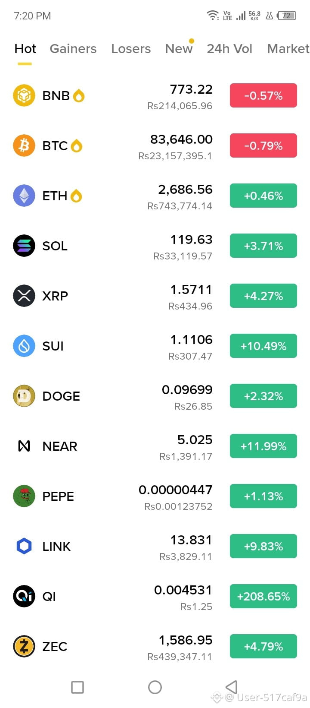The width and height of the screenshot is (310, 708).
Task: Open the New listings tab
Action: (179, 49)
